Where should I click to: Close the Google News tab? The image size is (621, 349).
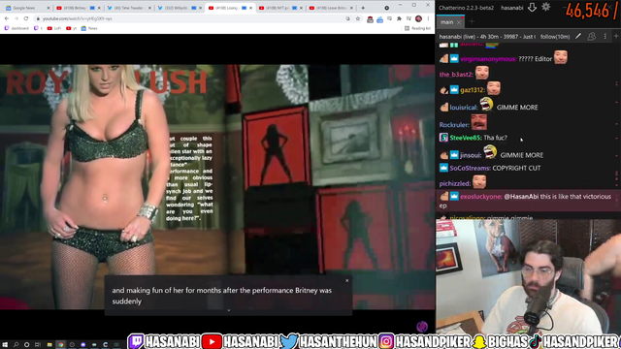[x=49, y=8]
